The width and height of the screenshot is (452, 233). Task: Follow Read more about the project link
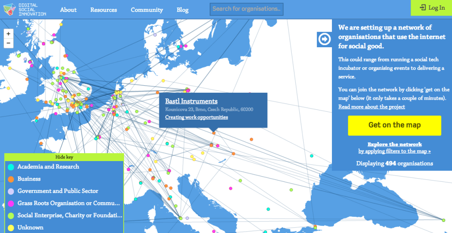[x=372, y=107]
